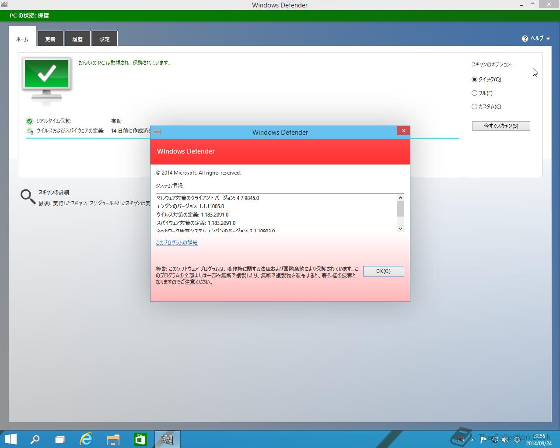Image resolution: width=560 pixels, height=448 pixels.
Task: Open Action Center flag icon
Action: pyautogui.click(x=484, y=440)
